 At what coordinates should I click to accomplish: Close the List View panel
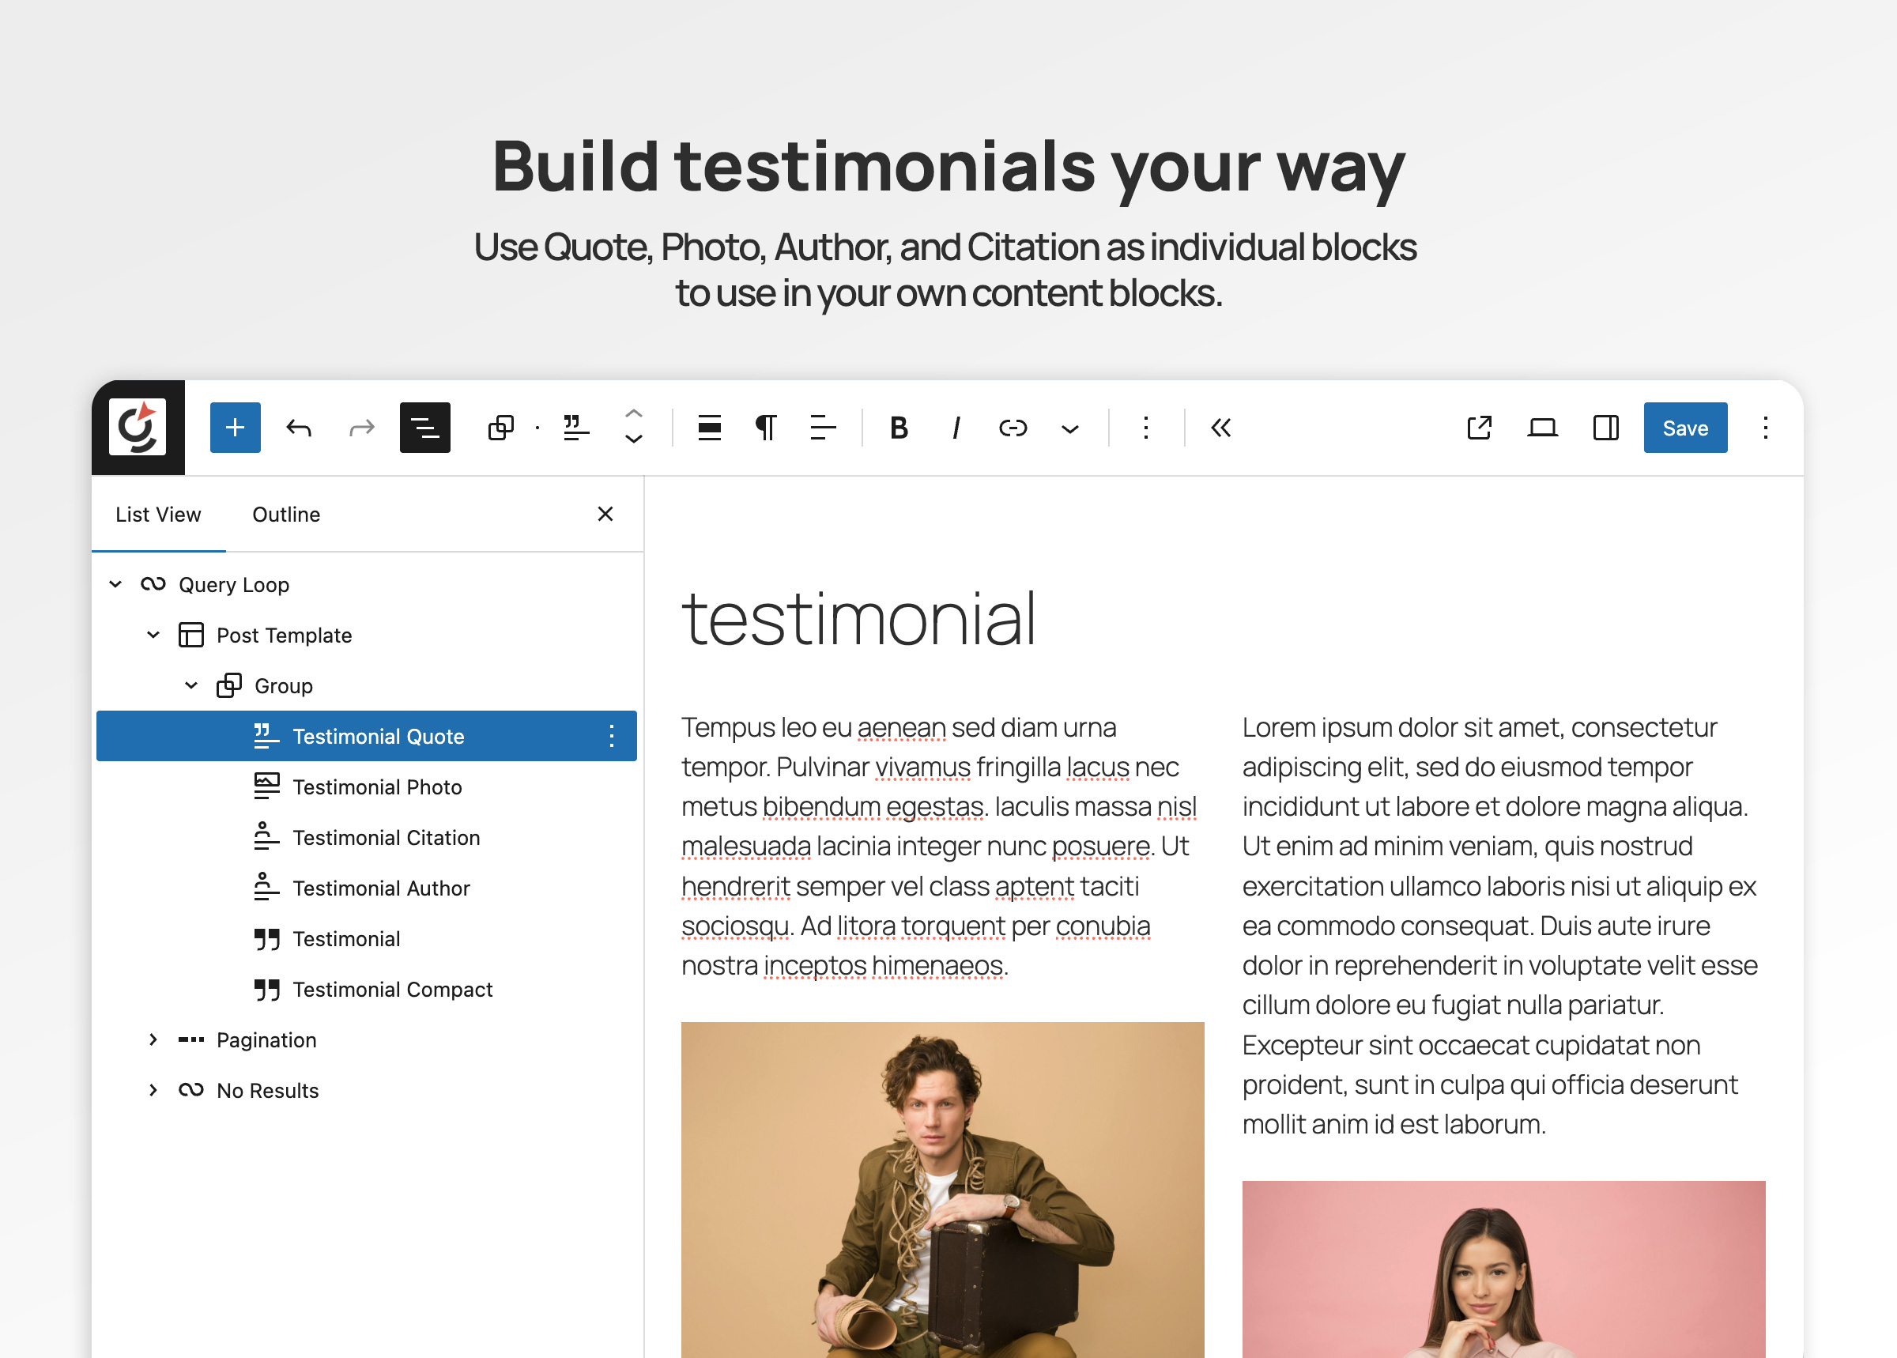pyautogui.click(x=605, y=515)
